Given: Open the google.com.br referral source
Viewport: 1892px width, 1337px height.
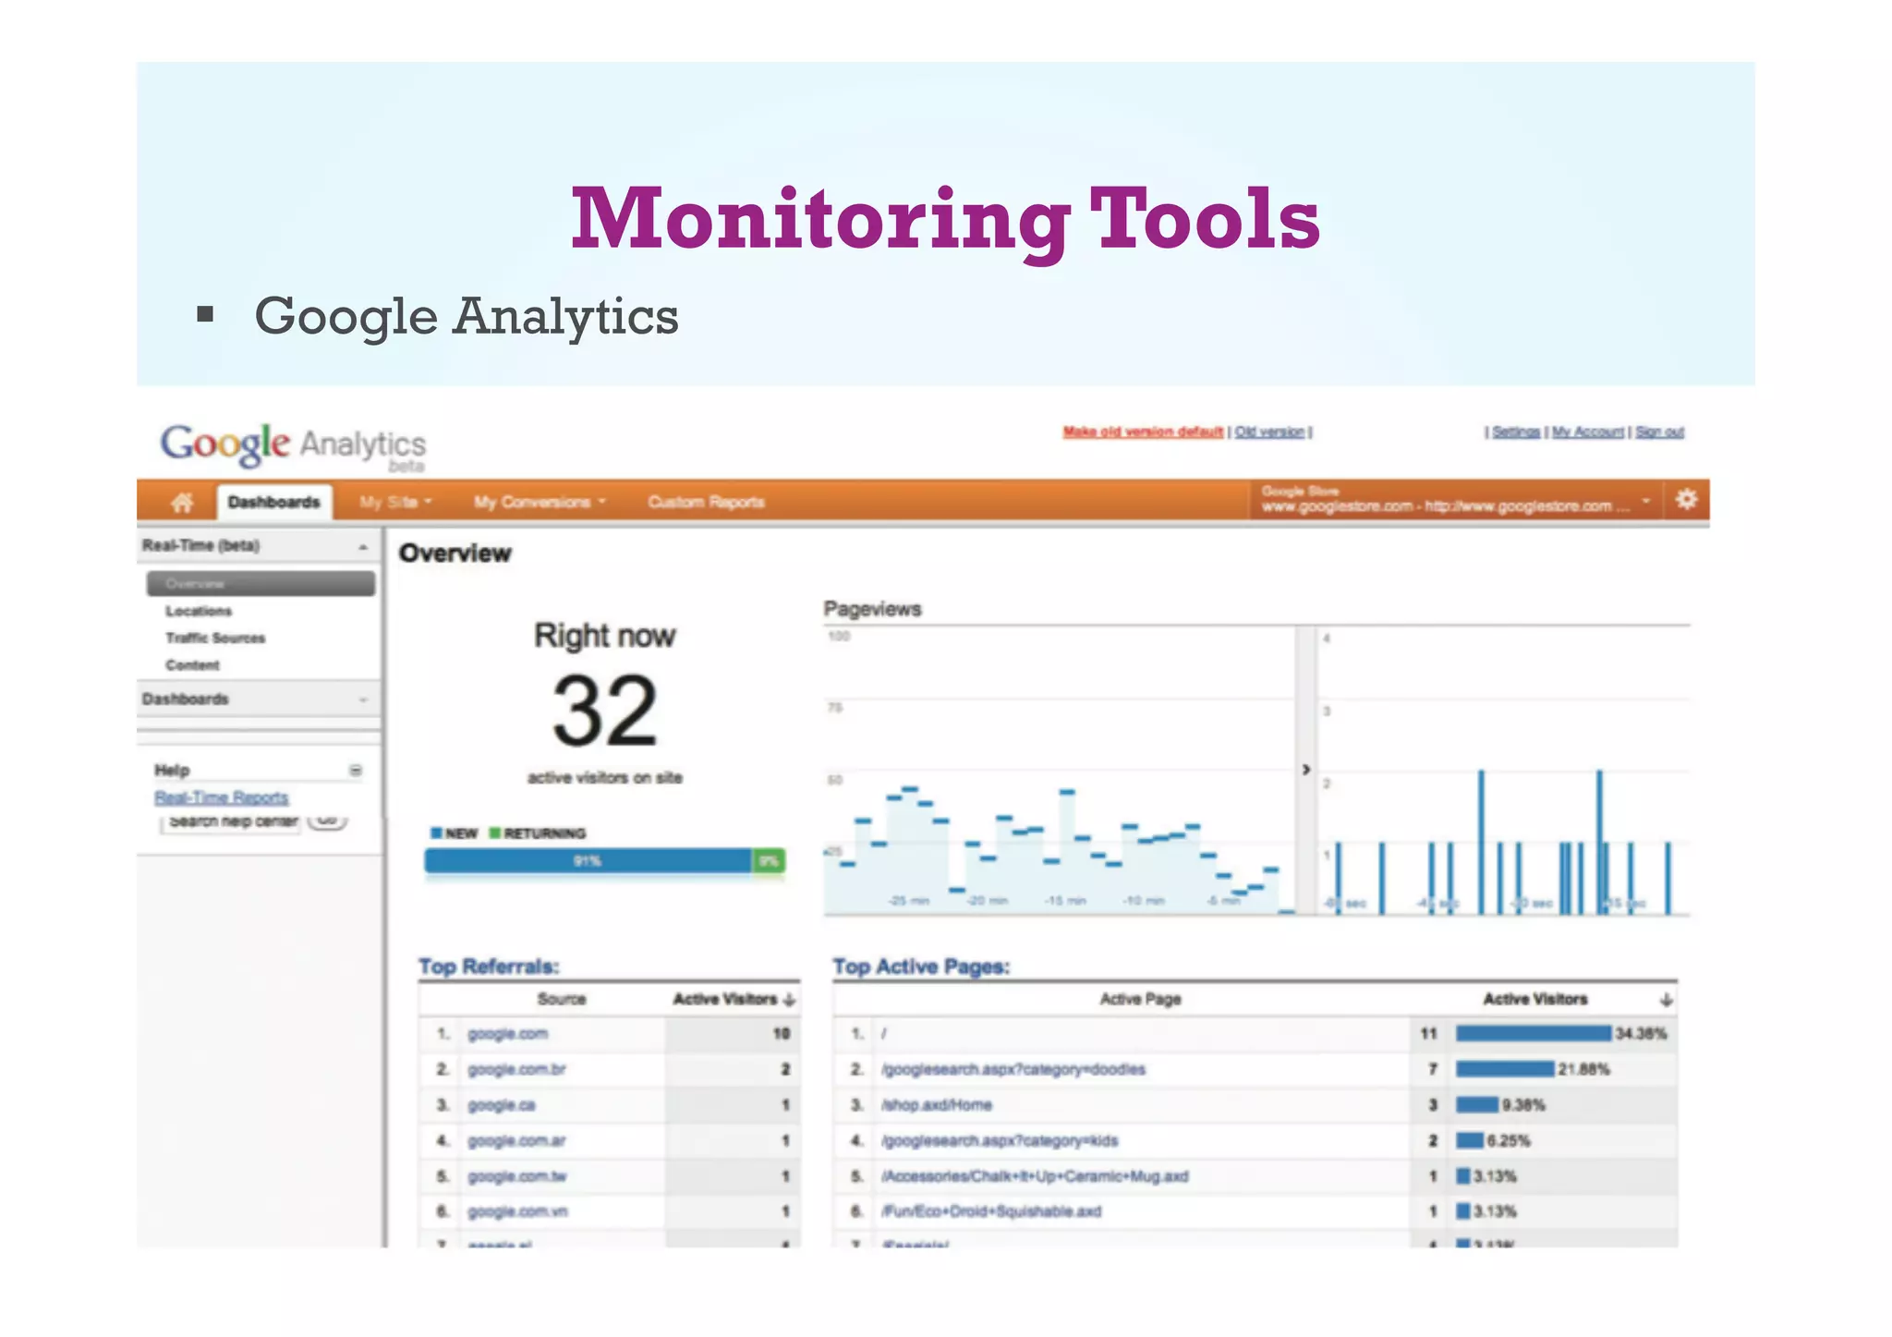Looking at the screenshot, I should 516,1069.
